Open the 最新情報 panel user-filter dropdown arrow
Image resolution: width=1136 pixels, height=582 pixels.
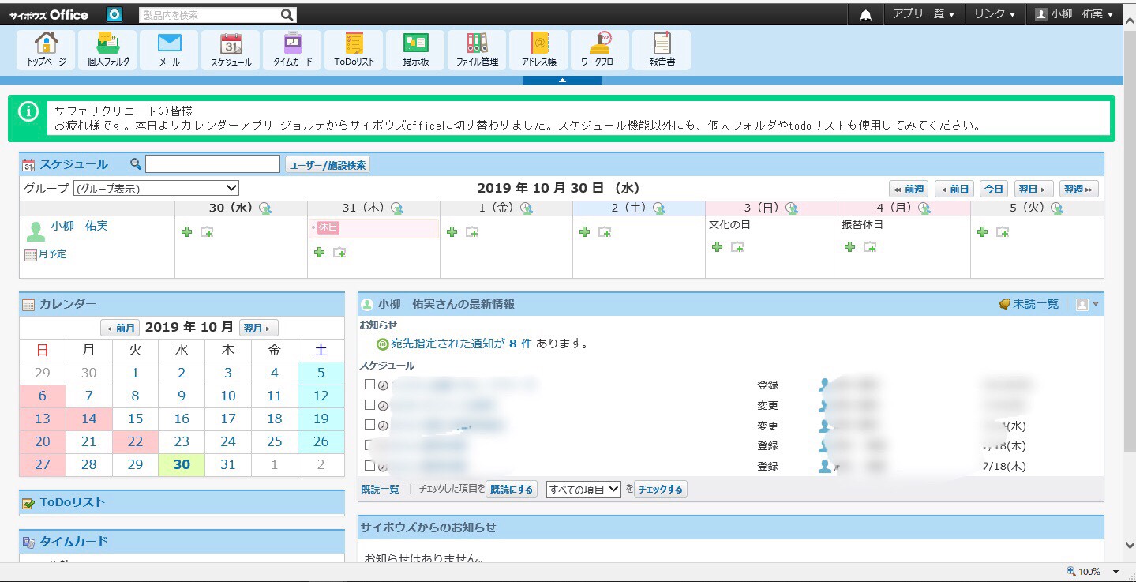click(1096, 304)
